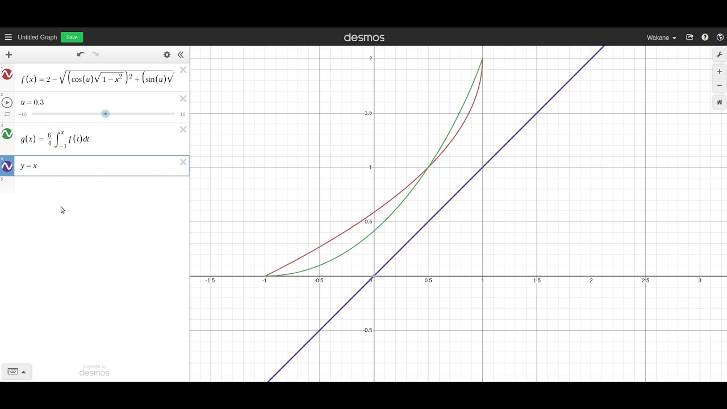The image size is (727, 409).
Task: Delete the f(x) expression
Action: coord(183,70)
